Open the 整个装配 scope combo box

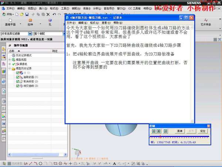click(x=49, y=34)
